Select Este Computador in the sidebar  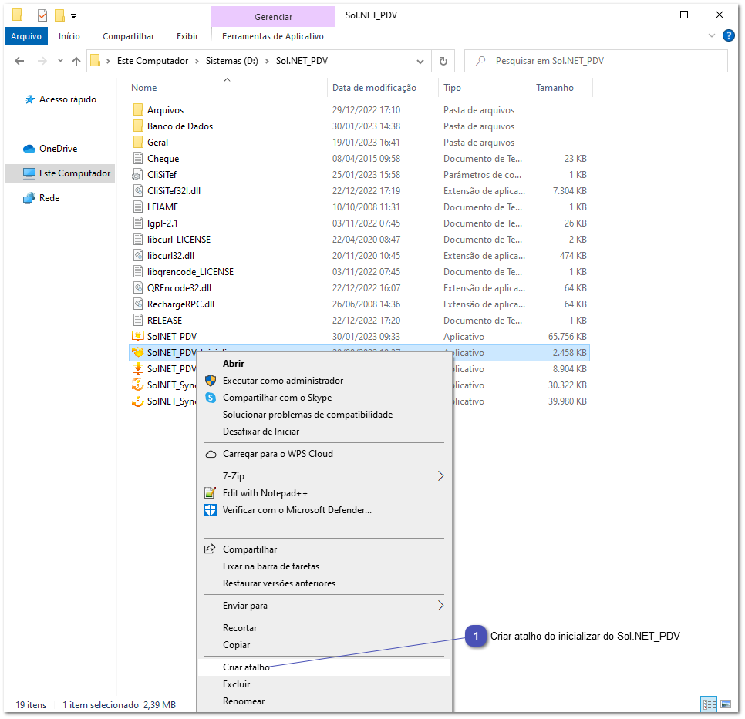click(60, 173)
